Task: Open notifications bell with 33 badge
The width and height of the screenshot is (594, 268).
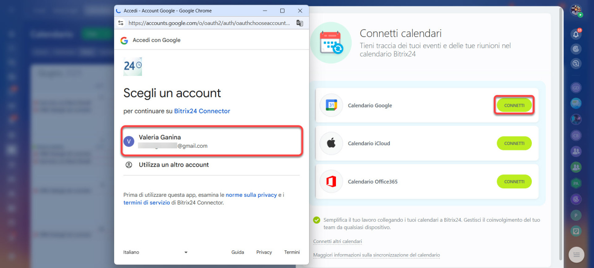Action: [x=576, y=34]
